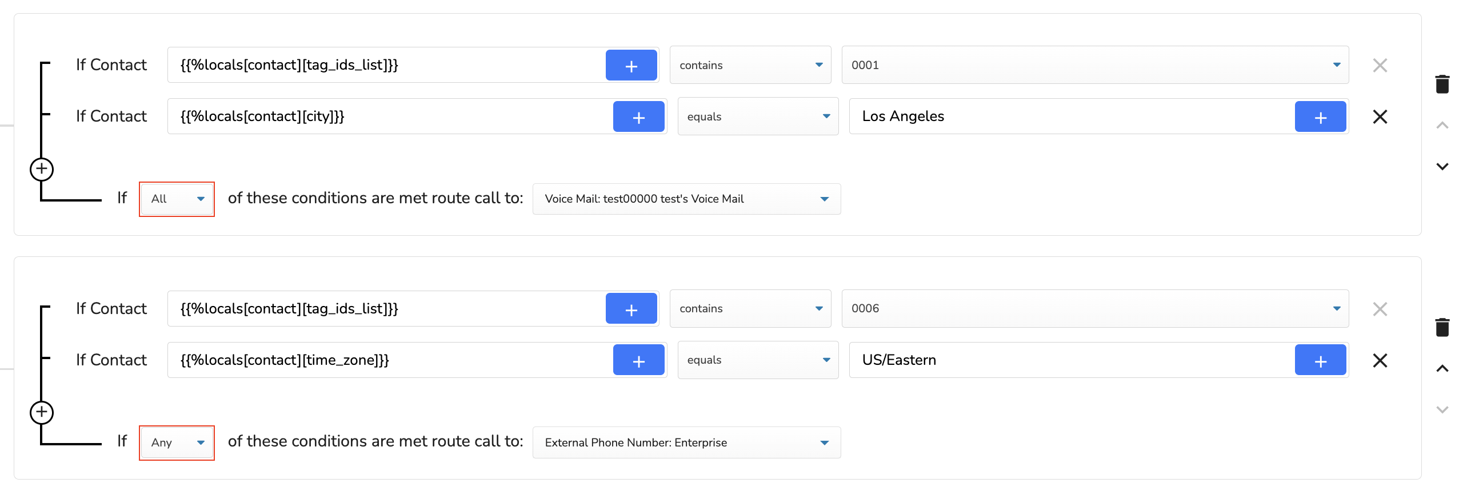The height and width of the screenshot is (483, 1471).
Task: Open External Phone Number: Enterprise dropdown
Action: click(x=686, y=442)
